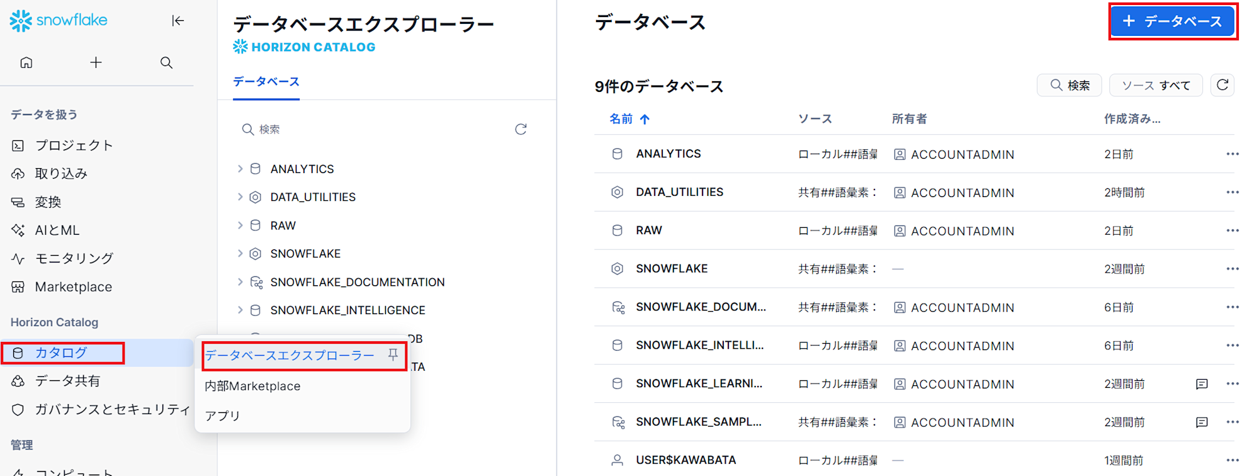Viewport: 1259px width, 476px height.
Task: Open the ソース すべて filter dropdown
Action: (1156, 85)
